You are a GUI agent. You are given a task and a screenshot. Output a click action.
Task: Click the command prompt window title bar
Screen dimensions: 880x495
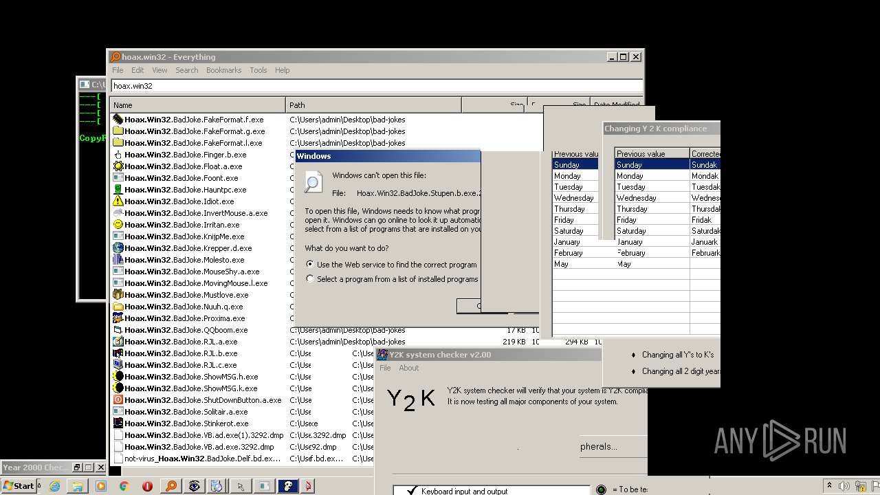(91, 84)
